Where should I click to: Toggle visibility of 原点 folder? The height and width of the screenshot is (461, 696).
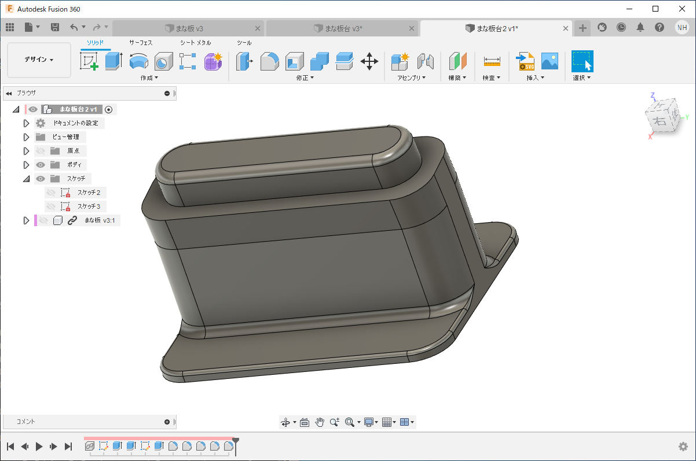click(41, 151)
